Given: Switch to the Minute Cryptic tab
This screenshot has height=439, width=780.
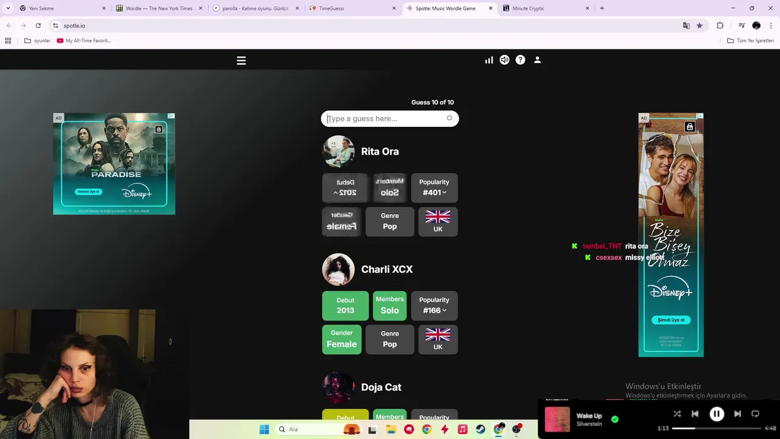Looking at the screenshot, I should (545, 9).
